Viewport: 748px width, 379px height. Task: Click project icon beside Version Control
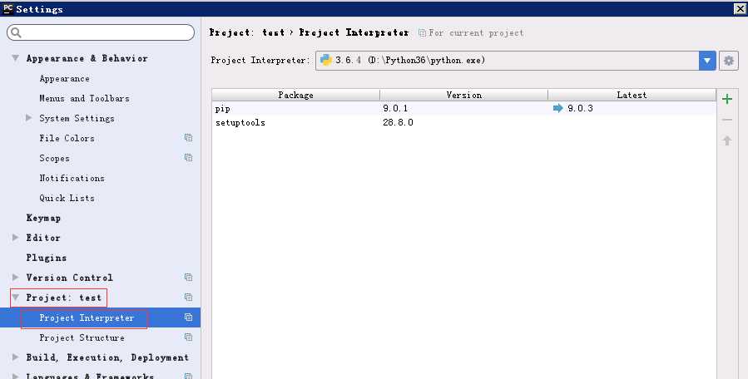coord(188,278)
